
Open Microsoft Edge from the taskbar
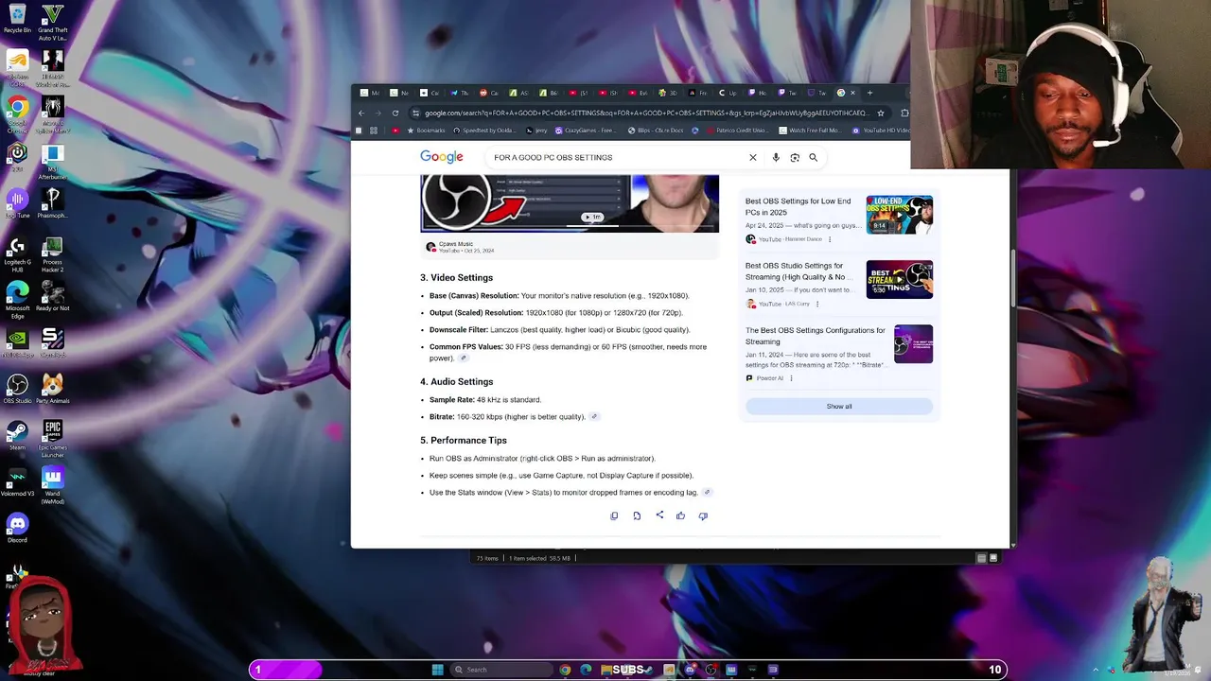(x=586, y=670)
